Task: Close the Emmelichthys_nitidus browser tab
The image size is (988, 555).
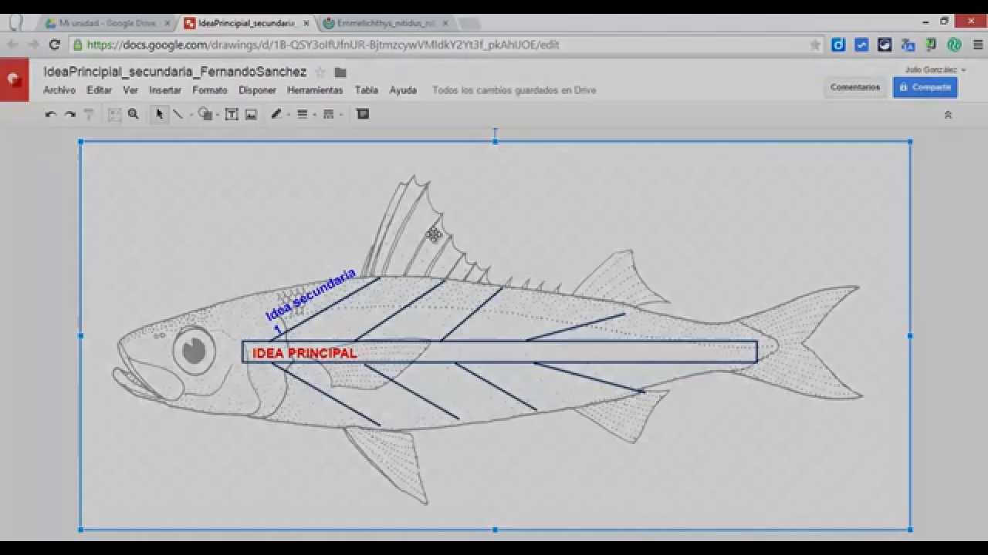Action: [445, 23]
